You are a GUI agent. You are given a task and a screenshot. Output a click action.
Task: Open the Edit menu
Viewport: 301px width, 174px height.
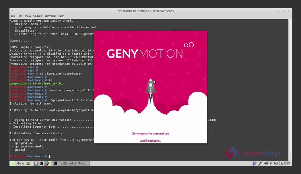point(20,16)
